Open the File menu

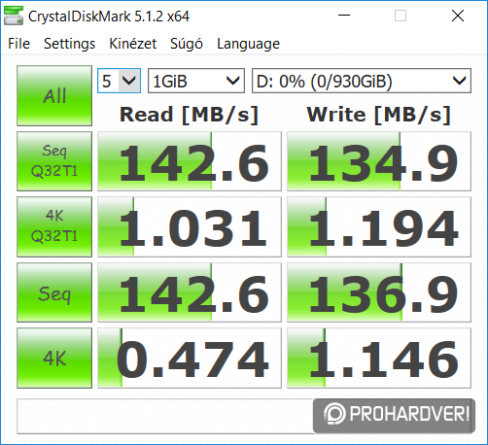tap(18, 44)
